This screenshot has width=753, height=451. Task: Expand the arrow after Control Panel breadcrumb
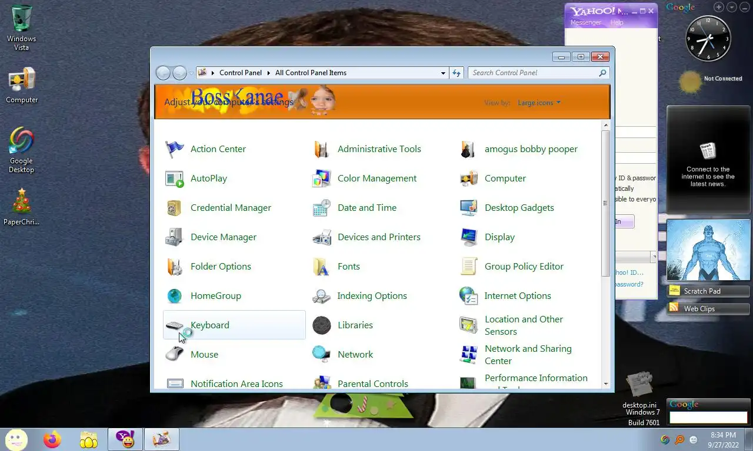point(268,73)
